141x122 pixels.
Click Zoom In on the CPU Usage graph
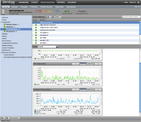pyautogui.click(x=83, y=64)
